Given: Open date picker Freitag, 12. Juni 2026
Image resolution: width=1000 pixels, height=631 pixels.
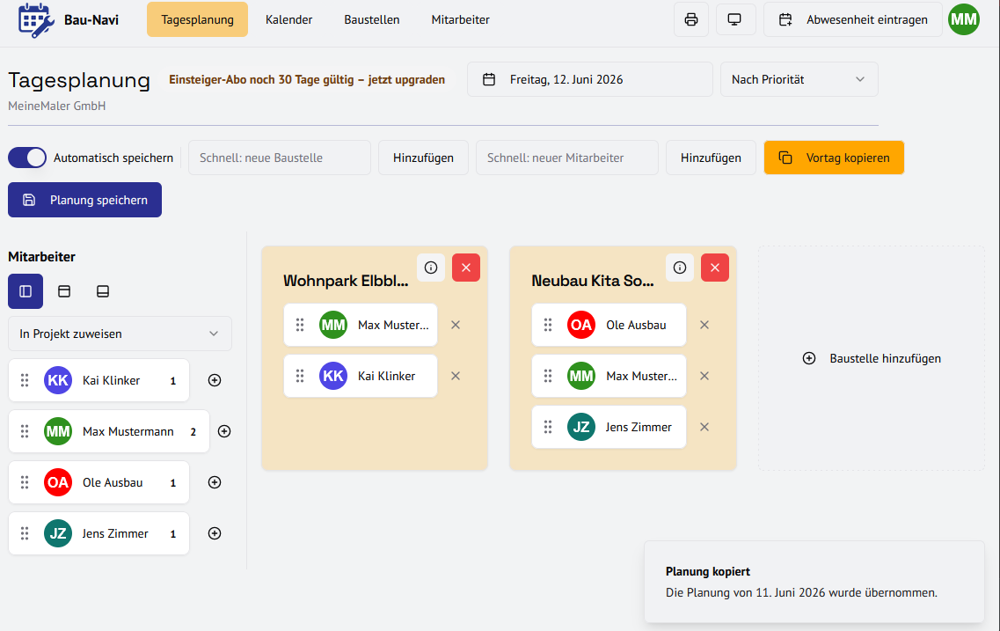Looking at the screenshot, I should coord(590,79).
